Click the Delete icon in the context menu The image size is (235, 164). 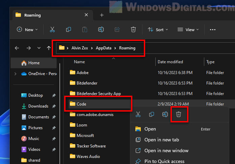pyautogui.click(x=179, y=114)
